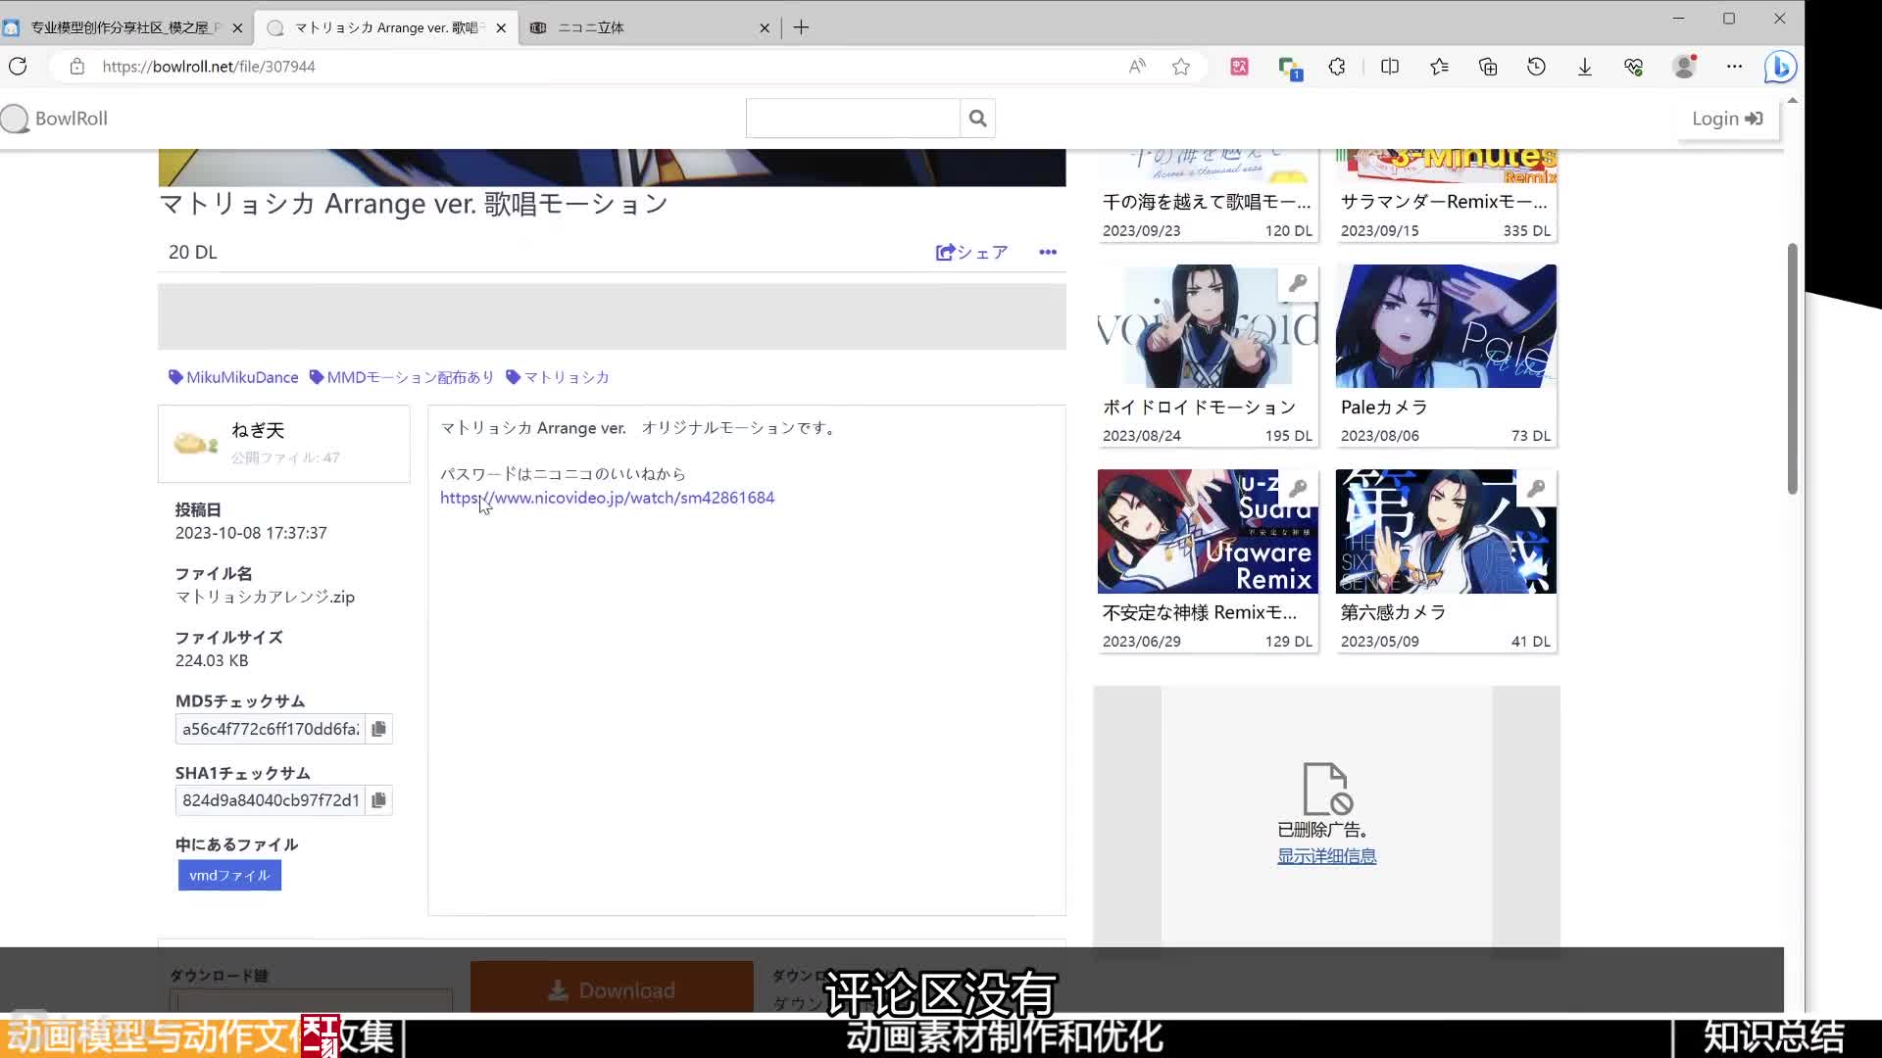This screenshot has width=1882, height=1058.
Task: Click key icon on ボイドロイド thumbnail
Action: coord(1298,283)
